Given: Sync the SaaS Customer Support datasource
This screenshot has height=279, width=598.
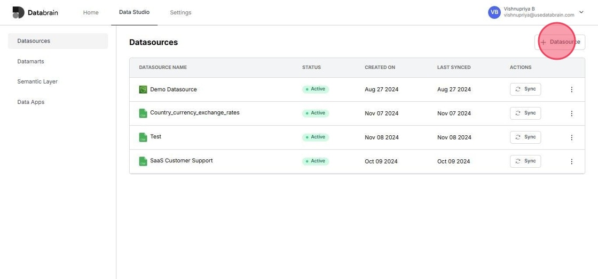Looking at the screenshot, I should (x=525, y=161).
